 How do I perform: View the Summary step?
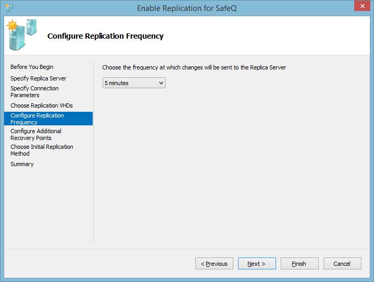click(22, 164)
